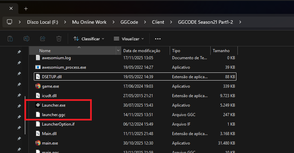The image size is (294, 153).
Task: Click the Paste clipboard icon in toolbar
Action: [x=10, y=39]
